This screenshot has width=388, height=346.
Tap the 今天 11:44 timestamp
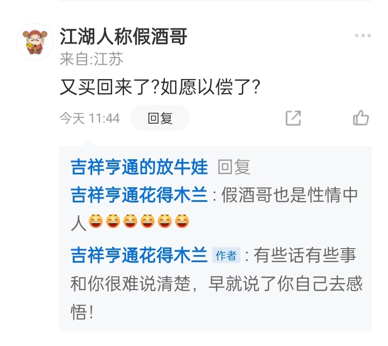click(x=89, y=118)
